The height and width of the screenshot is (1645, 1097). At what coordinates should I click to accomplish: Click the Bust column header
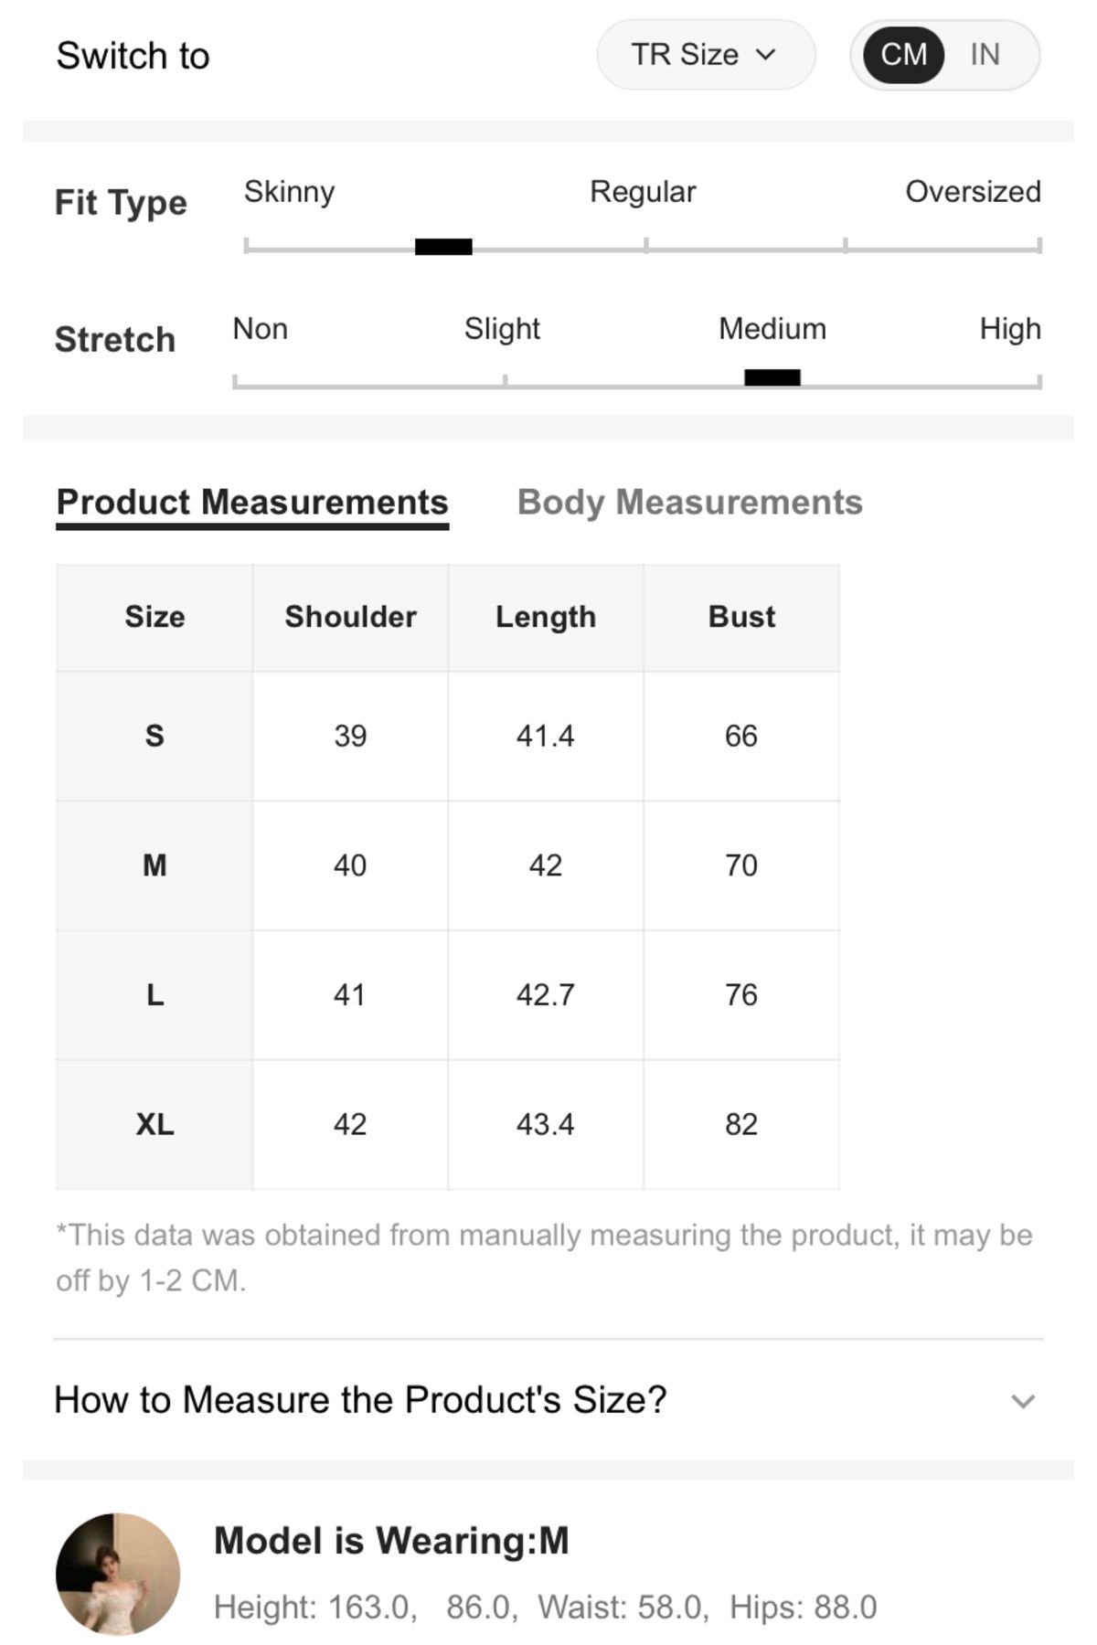tap(741, 617)
